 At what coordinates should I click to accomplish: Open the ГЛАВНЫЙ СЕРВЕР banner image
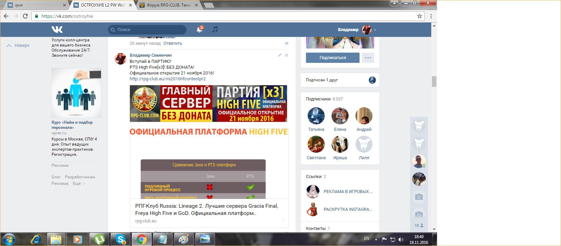208,104
